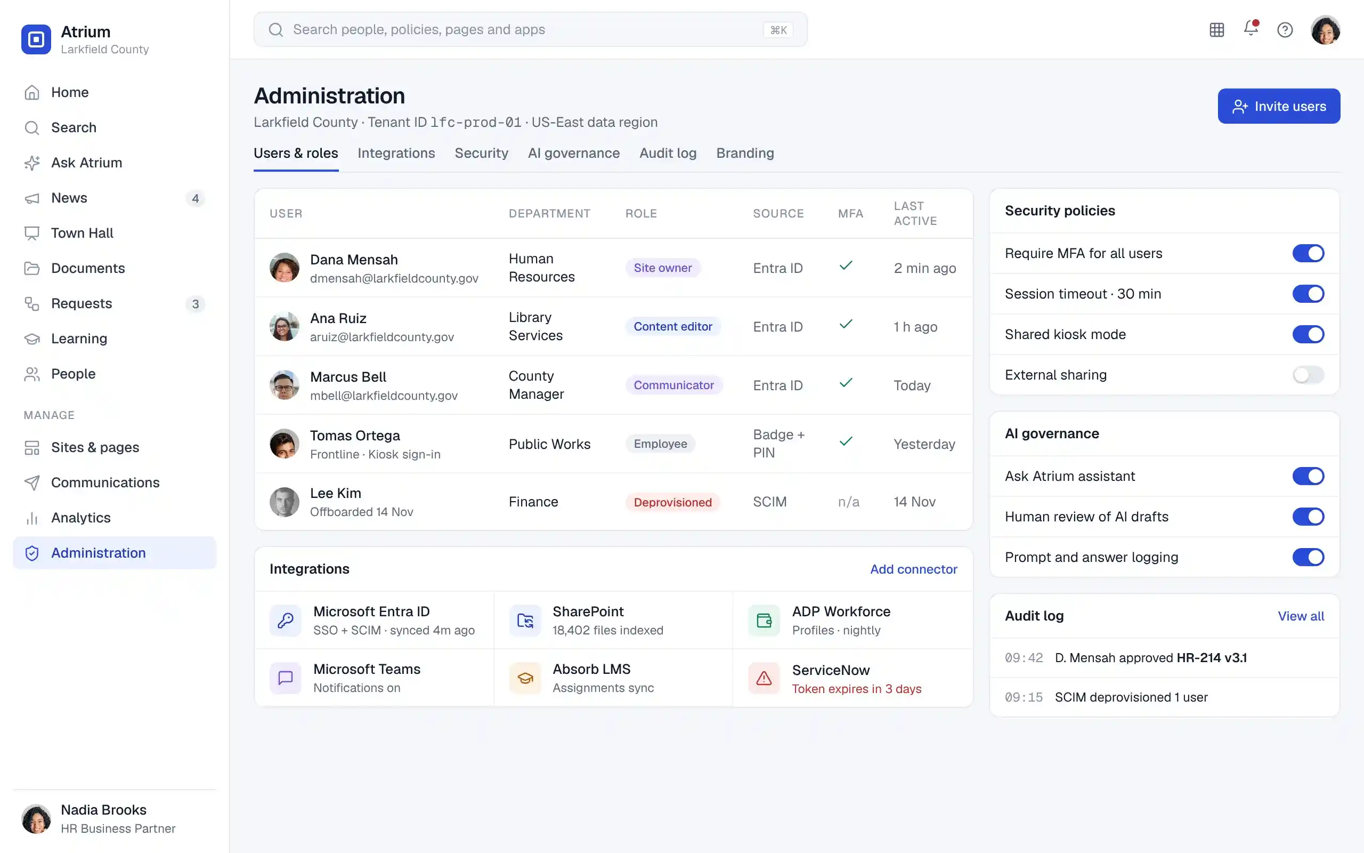Click the Learning graduation cap icon

tap(32, 339)
